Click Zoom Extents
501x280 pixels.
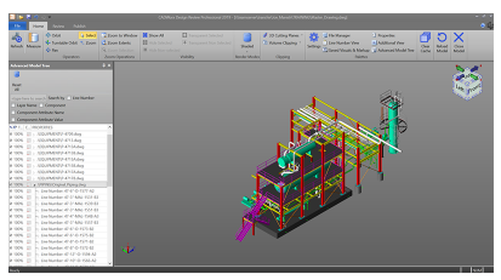point(116,43)
